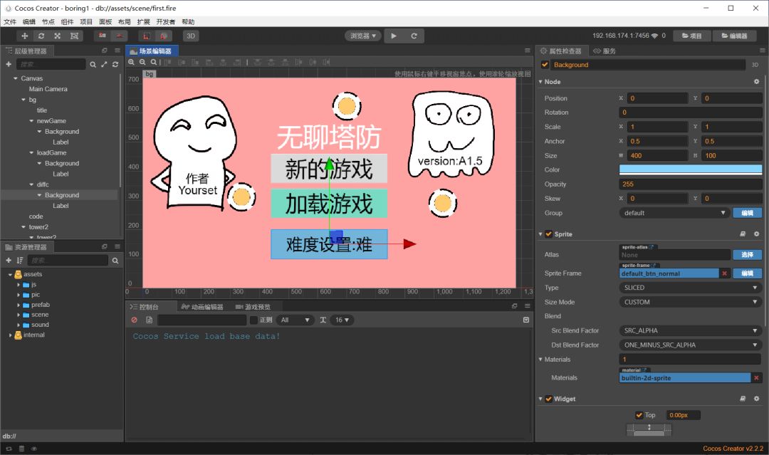The image size is (769, 455).
Task: Select the rotate transform tool
Action: 41,36
